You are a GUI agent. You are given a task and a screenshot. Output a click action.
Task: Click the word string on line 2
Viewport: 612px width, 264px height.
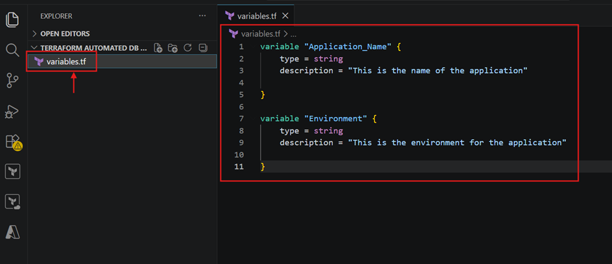[x=328, y=59]
